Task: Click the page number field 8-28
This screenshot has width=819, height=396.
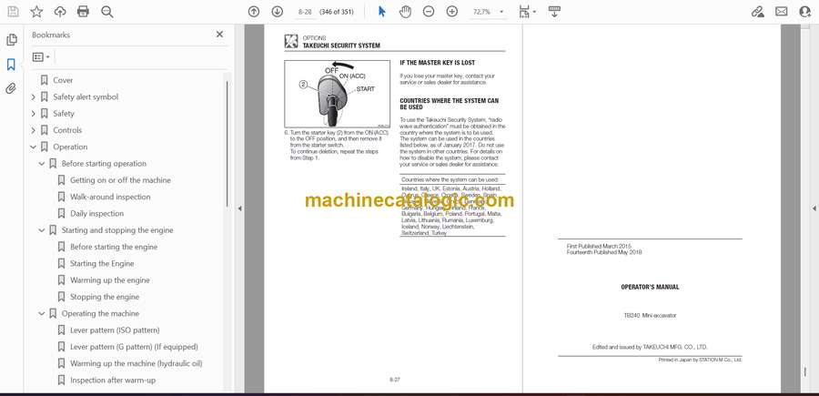Action: [x=305, y=12]
